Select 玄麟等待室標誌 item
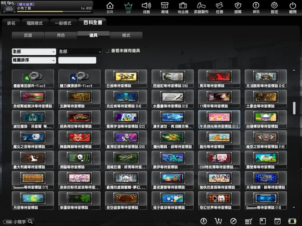This screenshot has width=302, height=226. (79, 99)
